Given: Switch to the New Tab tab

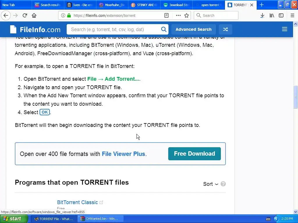Looking at the screenshot, I should click(x=16, y=5).
